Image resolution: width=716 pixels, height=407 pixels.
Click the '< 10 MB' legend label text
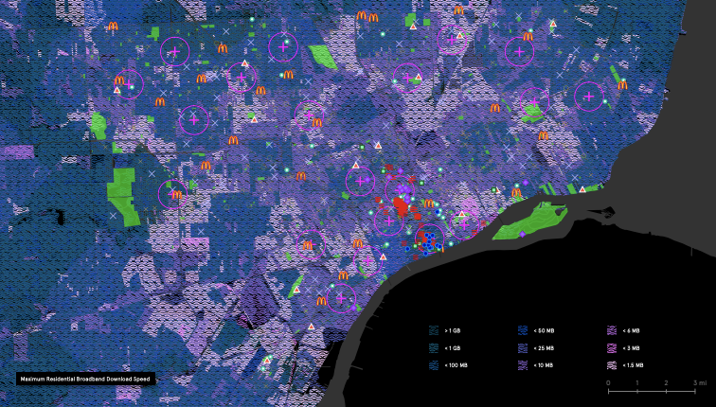coord(544,365)
